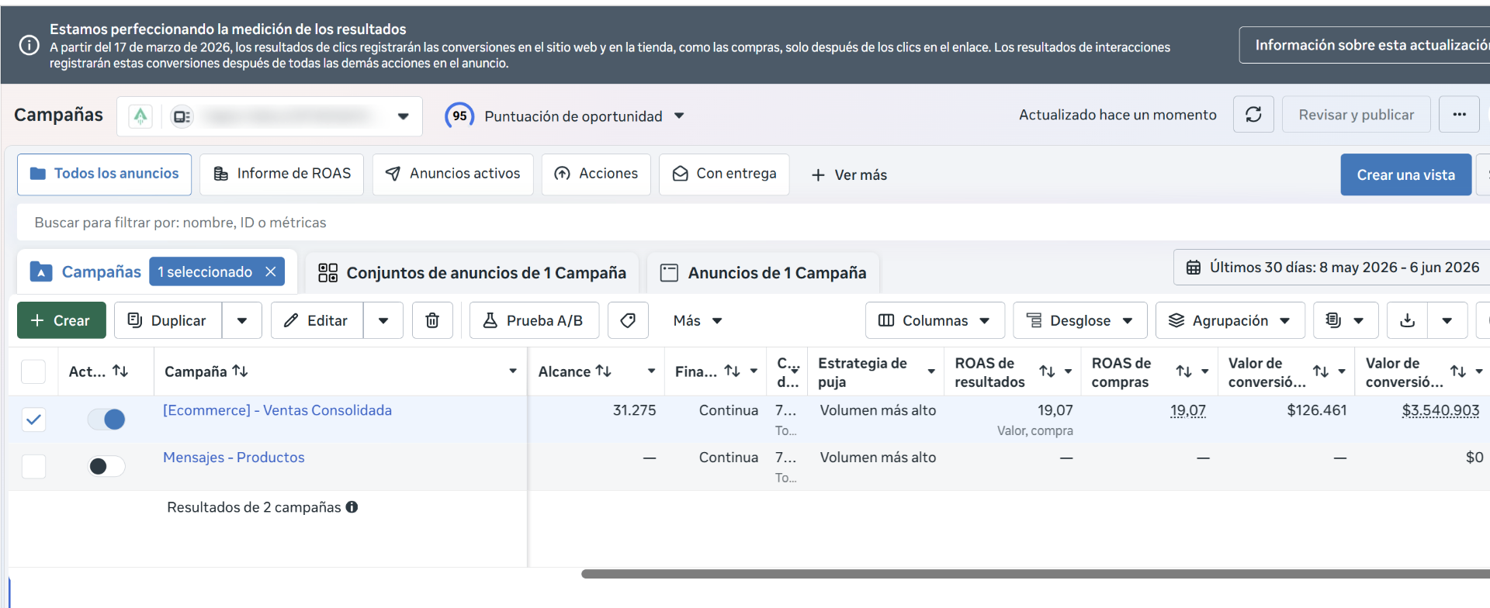Select the Con entrega view tab
The height and width of the screenshot is (608, 1490).
pos(724,174)
